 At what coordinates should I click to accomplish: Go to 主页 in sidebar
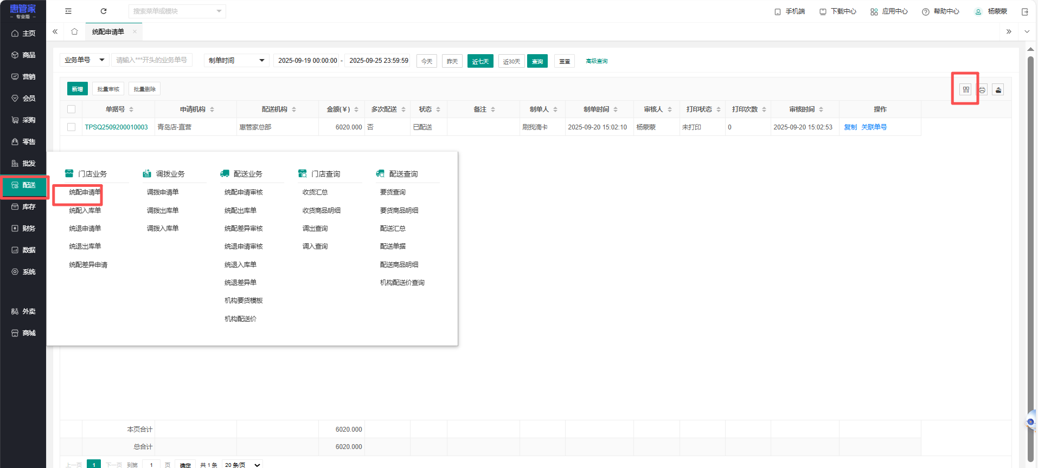23,34
